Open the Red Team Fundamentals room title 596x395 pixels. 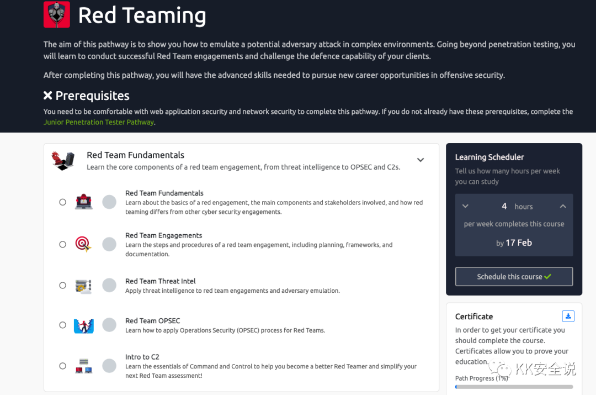(x=164, y=193)
